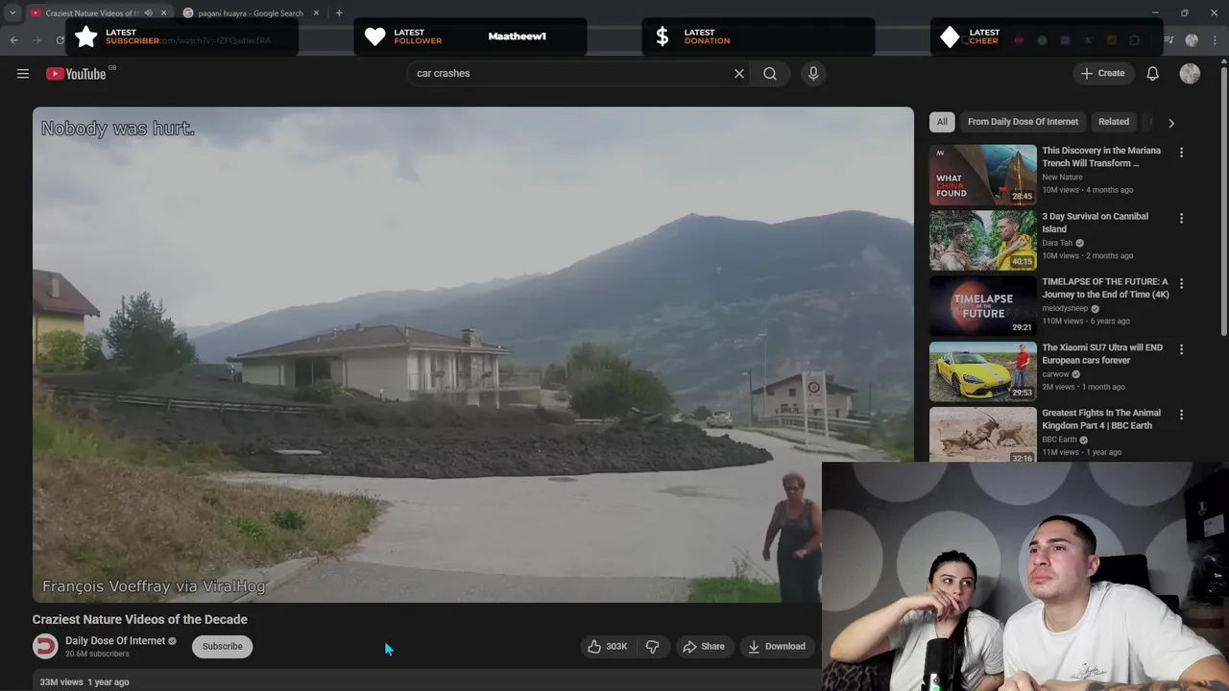Select From Daily Dose Of Internet chip
The height and width of the screenshot is (691, 1229).
[1023, 122]
